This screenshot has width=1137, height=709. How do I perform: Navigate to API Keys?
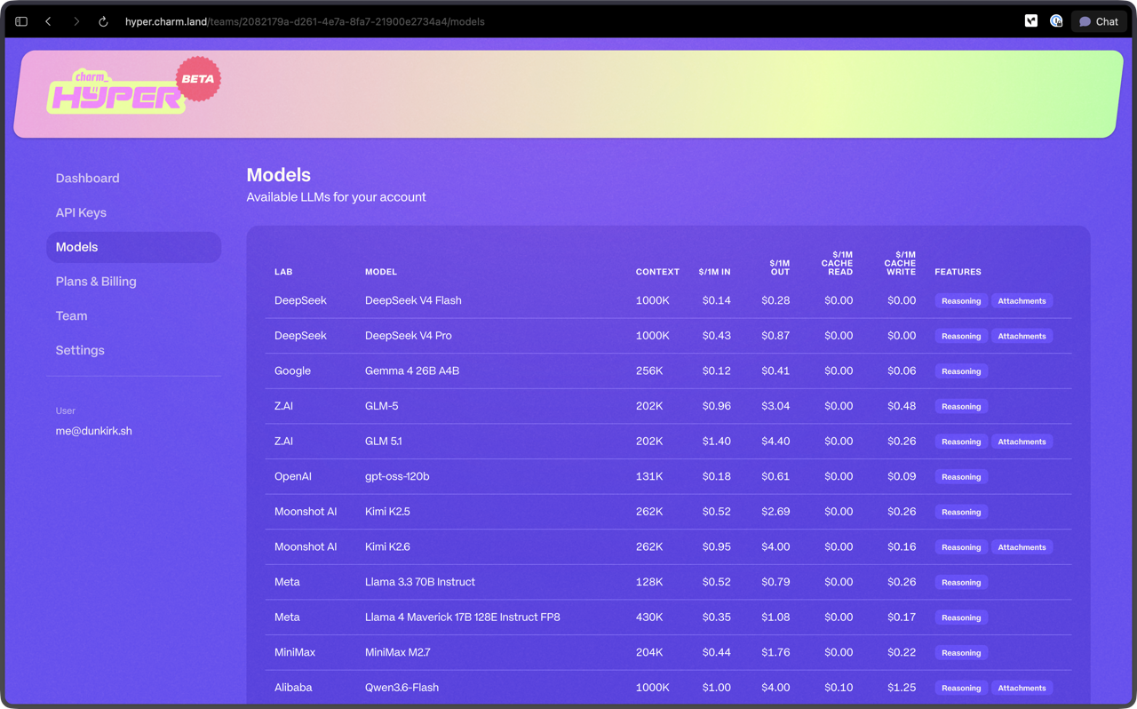(x=81, y=212)
